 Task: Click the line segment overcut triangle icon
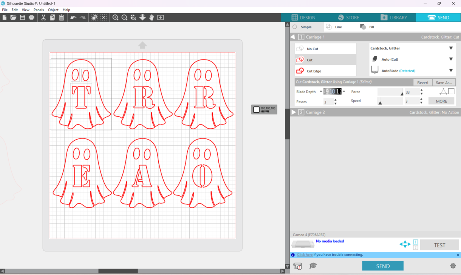(x=443, y=91)
